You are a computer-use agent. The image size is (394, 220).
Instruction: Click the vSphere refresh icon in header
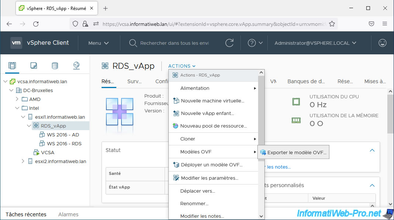pyautogui.click(x=229, y=43)
